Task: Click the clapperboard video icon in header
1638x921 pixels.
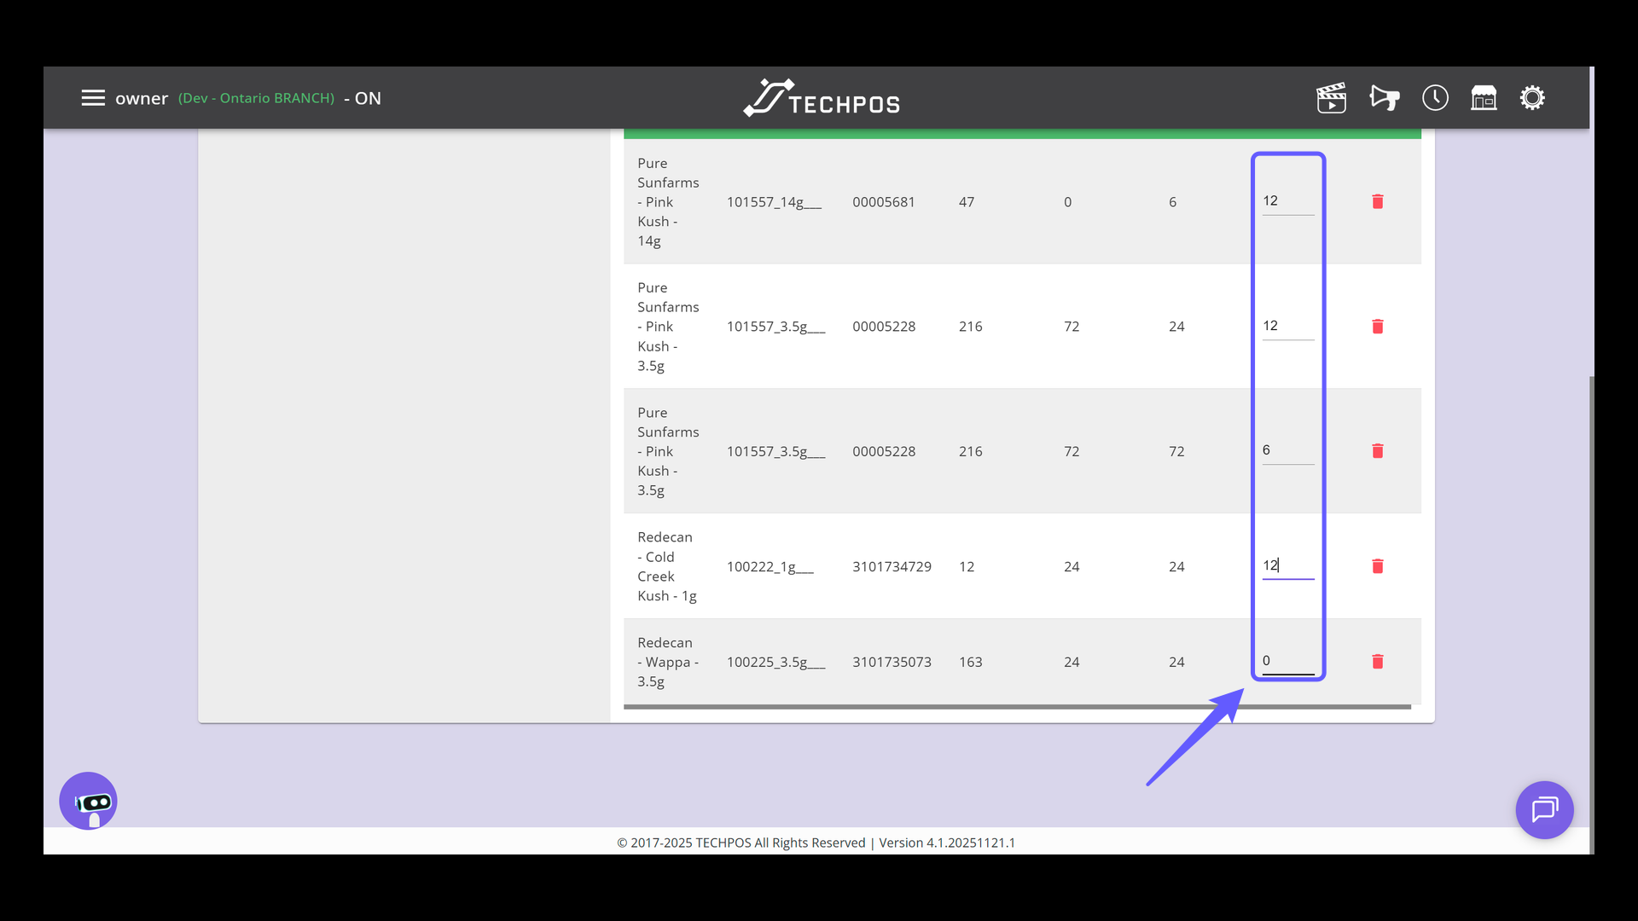Action: (1331, 98)
